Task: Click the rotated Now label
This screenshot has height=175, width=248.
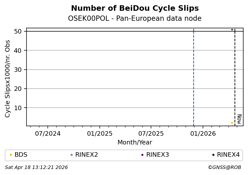Action: (239, 119)
